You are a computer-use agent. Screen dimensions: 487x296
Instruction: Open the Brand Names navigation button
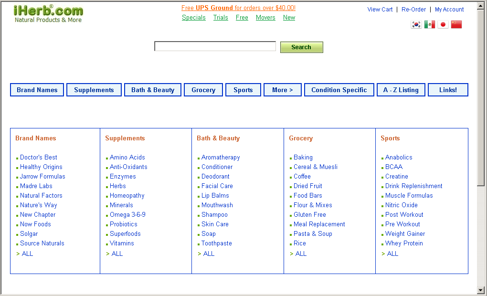tap(37, 90)
